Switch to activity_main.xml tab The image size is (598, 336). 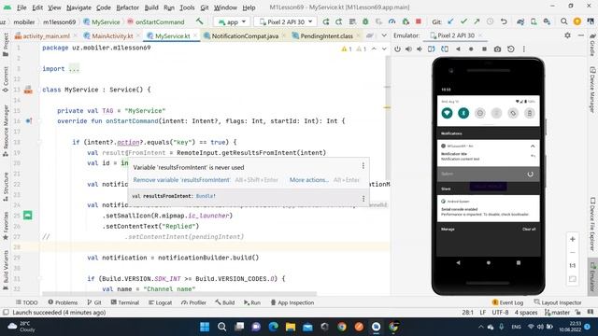pos(46,35)
